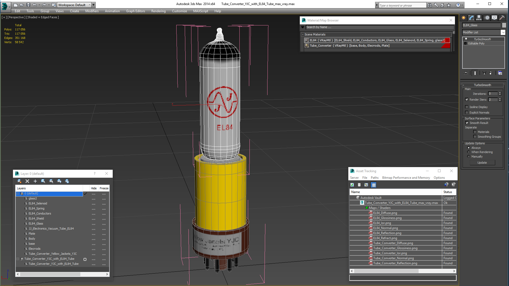Click Remove Modifier trash icon
Viewport: 509px width, 286px height.
(491, 73)
